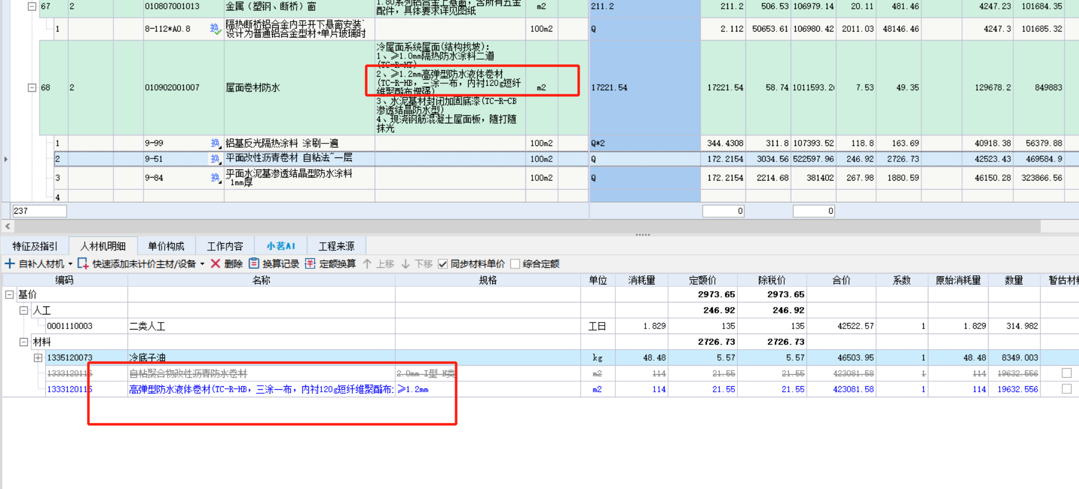The width and height of the screenshot is (1079, 489).
Task: Click the scroll-left arrow of horizontal scrollbar
Action: coord(8,226)
